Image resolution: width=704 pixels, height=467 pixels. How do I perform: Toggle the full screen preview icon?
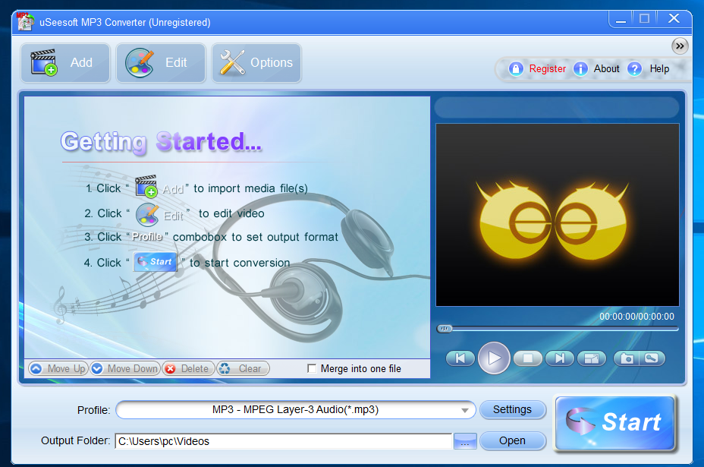(x=591, y=358)
